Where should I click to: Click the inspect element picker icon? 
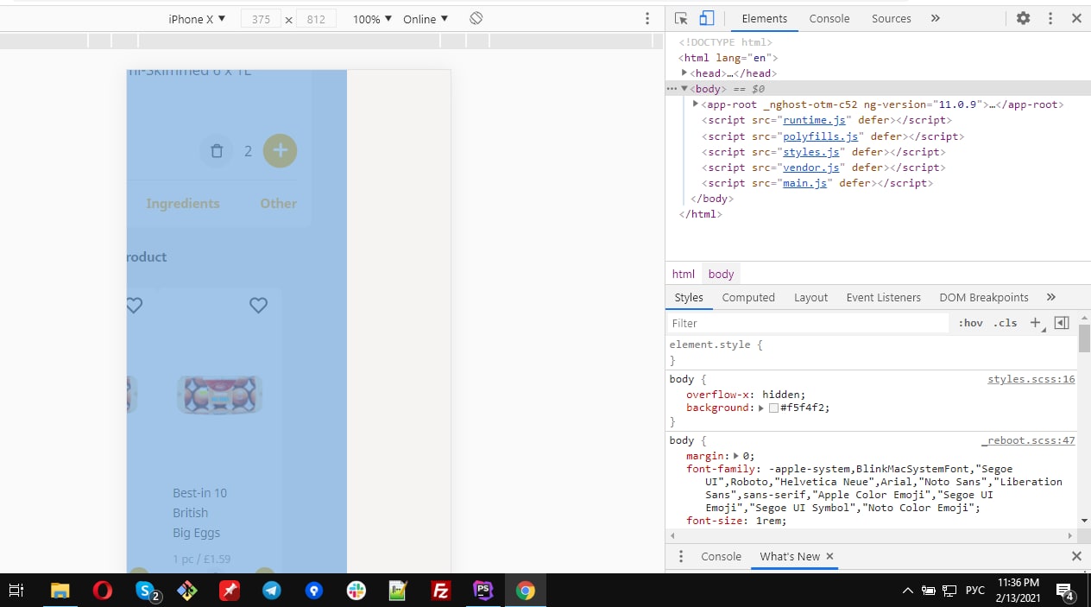tap(681, 18)
